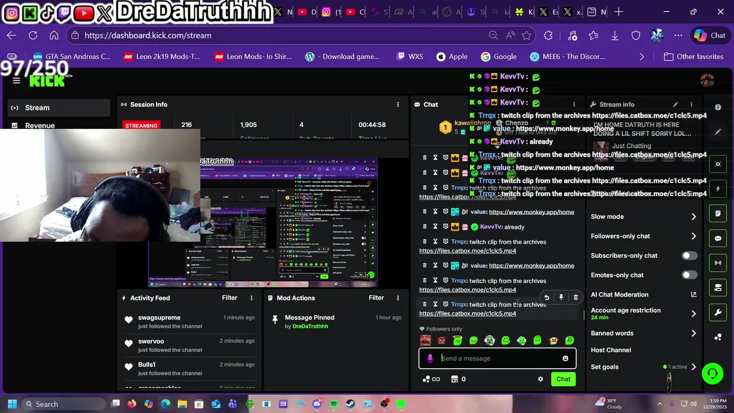
Task: Open a new browser tab
Action: 619,12
